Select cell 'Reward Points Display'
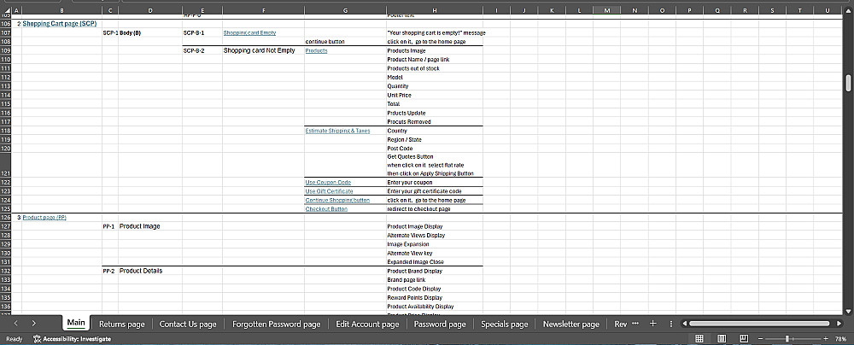The height and width of the screenshot is (345, 854). 434,297
